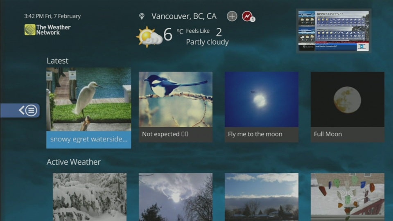Screen dimensions: 393x221
Task: Open the colorful window ornaments photo
Action: pos(348,197)
